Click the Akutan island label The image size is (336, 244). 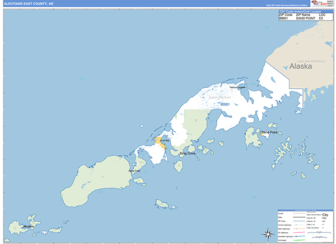point(26,226)
